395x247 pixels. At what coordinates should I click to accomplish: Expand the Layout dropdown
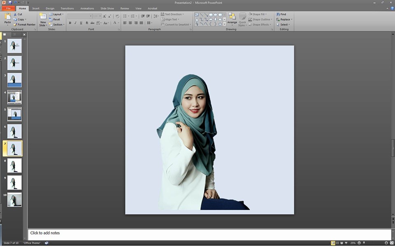(x=57, y=14)
